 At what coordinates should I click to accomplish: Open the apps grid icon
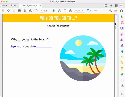pos(116,6)
